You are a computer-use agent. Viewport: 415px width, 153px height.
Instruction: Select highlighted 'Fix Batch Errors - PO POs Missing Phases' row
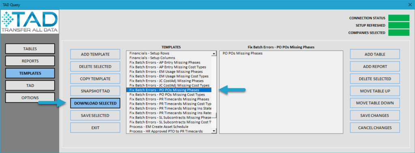tap(169, 90)
